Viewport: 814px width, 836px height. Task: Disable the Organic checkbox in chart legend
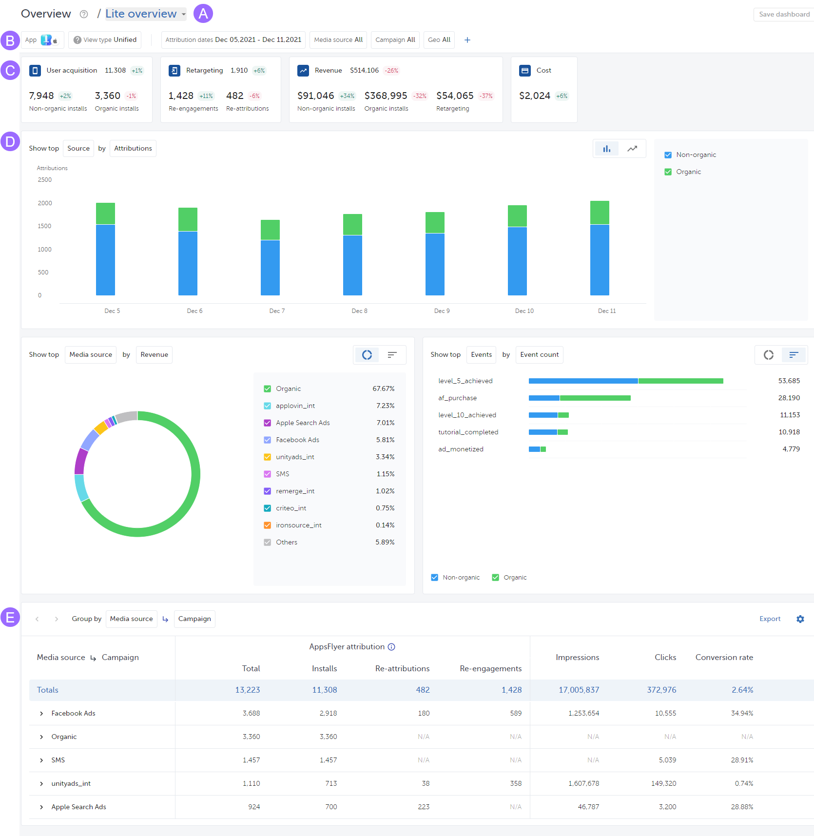tap(668, 172)
